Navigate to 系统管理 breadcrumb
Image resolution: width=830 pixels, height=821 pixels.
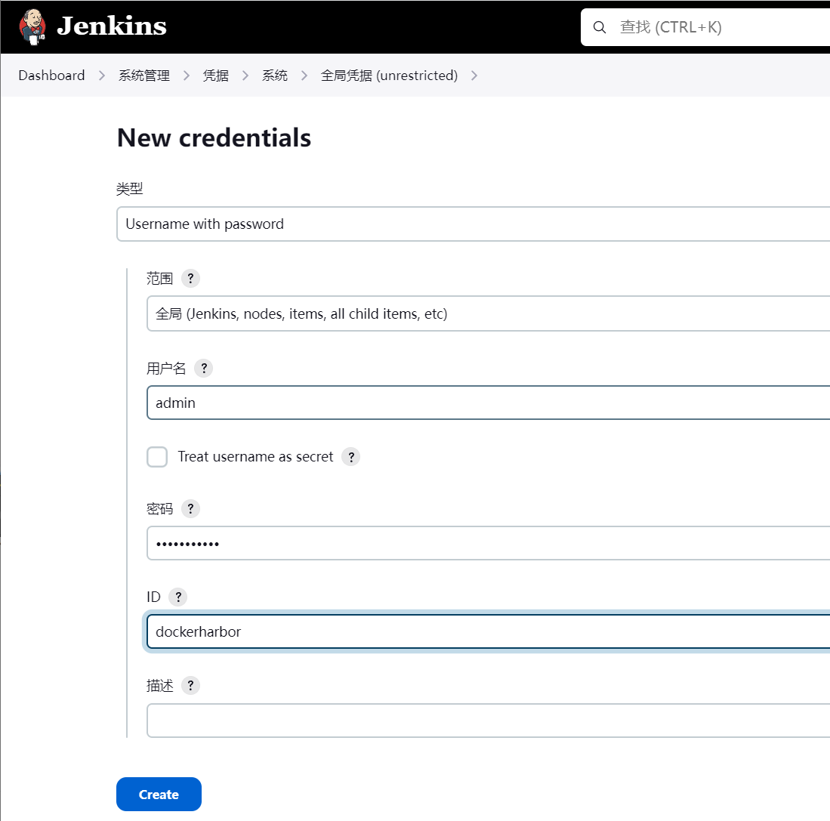pos(143,76)
